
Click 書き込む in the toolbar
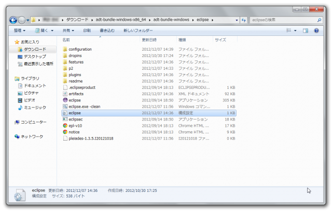[x=107, y=31]
